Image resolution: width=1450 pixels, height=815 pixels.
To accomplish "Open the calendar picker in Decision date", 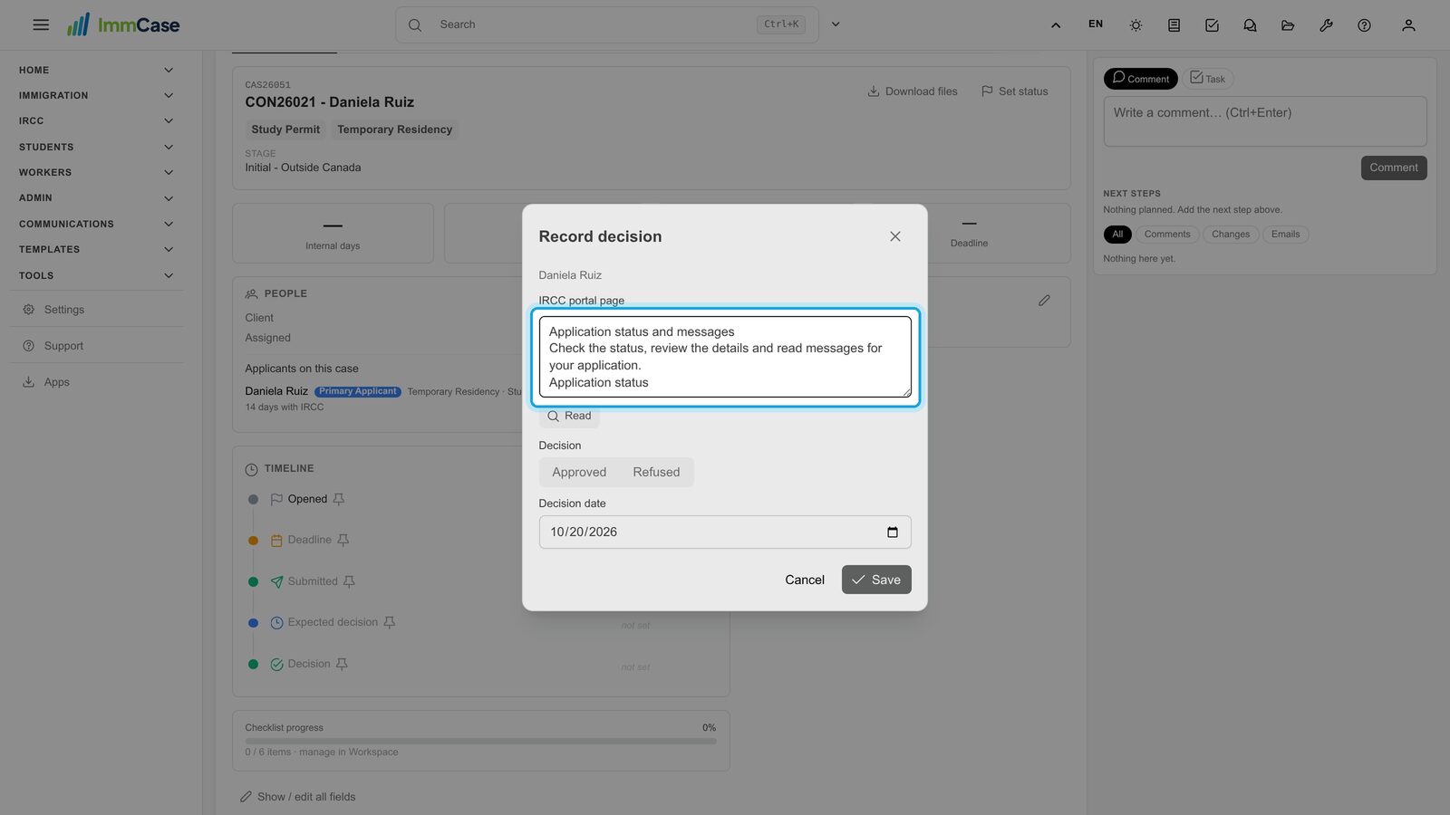I will click(x=893, y=532).
